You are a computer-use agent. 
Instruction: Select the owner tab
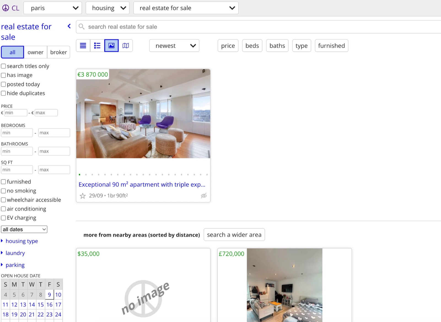tap(35, 52)
